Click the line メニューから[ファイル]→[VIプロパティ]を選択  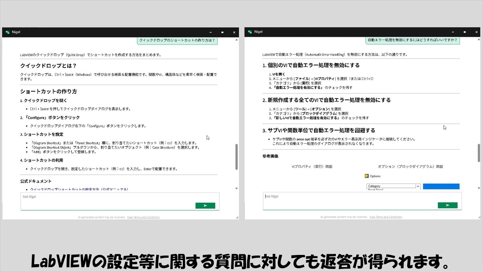321,79
